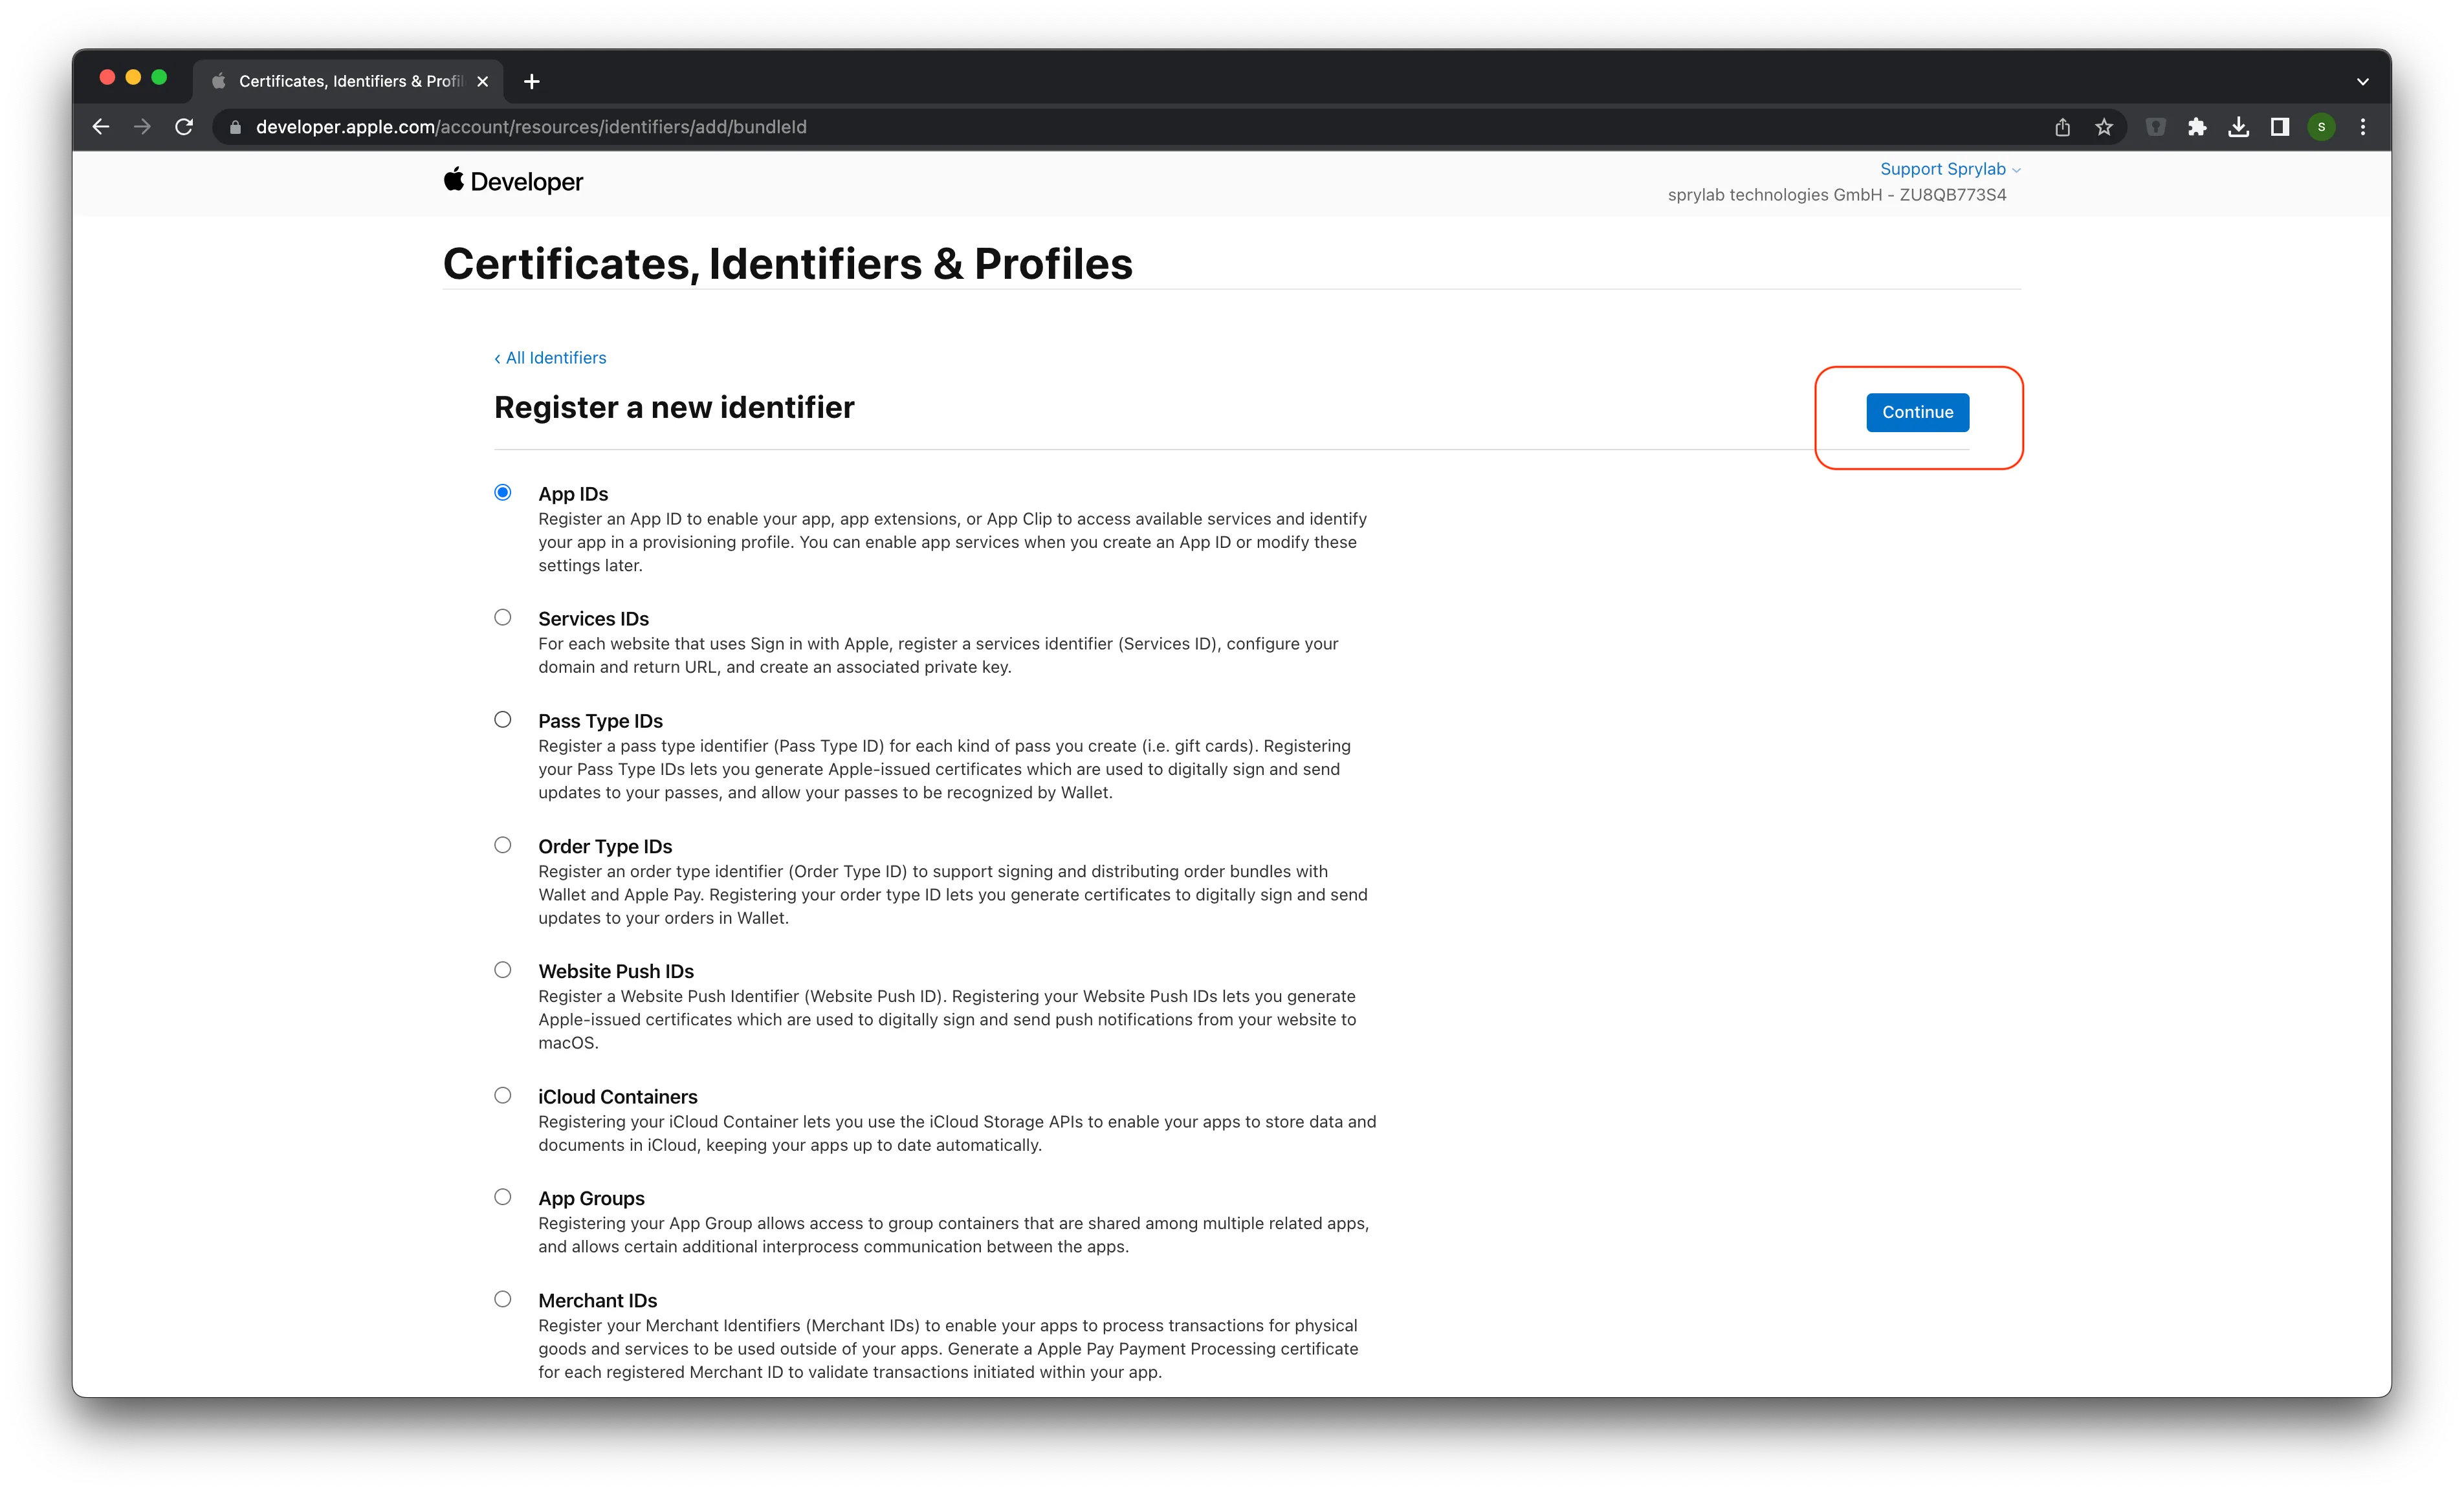Click the Apple Developer logo

pyautogui.click(x=513, y=181)
